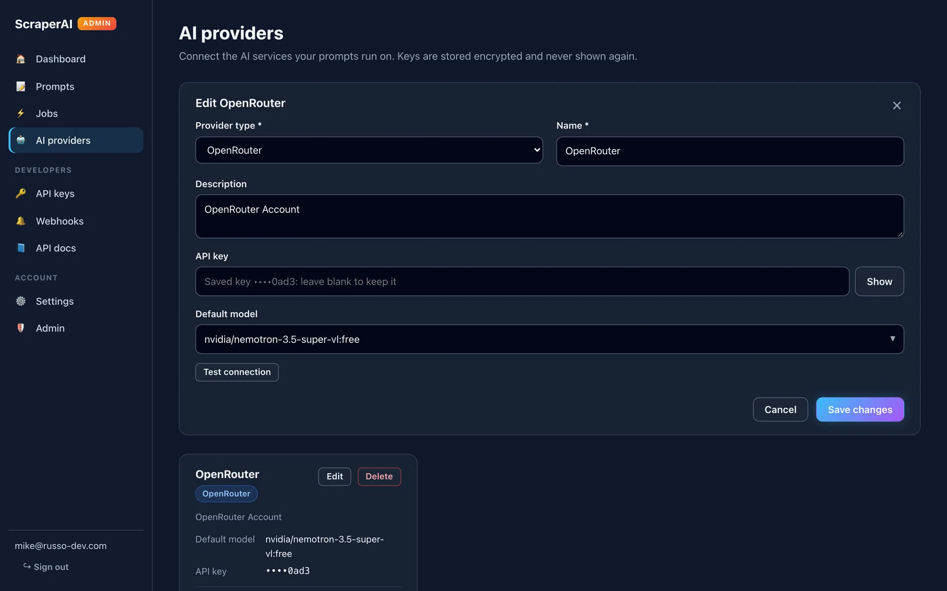The image size is (947, 591).
Task: Click the ScraperAI logo text
Action: click(x=43, y=24)
